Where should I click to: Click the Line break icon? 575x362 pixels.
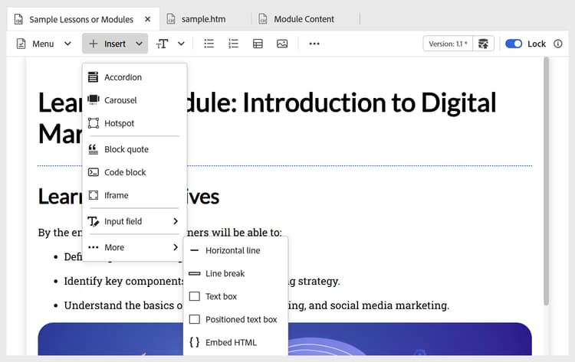pyautogui.click(x=195, y=273)
